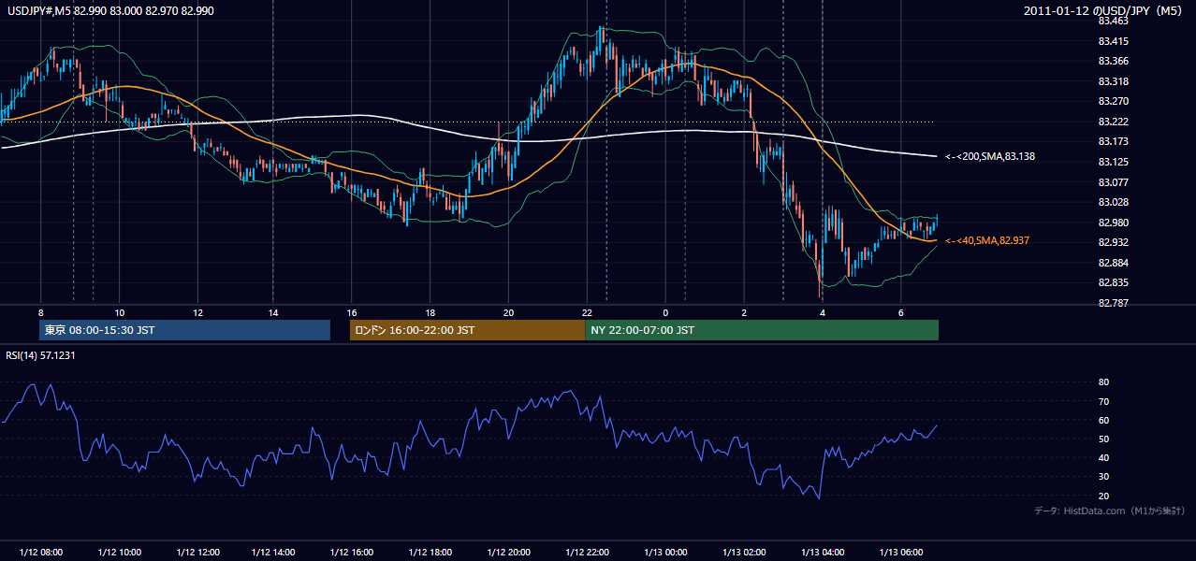Click hour 2 under the candlestick chart

(744, 312)
